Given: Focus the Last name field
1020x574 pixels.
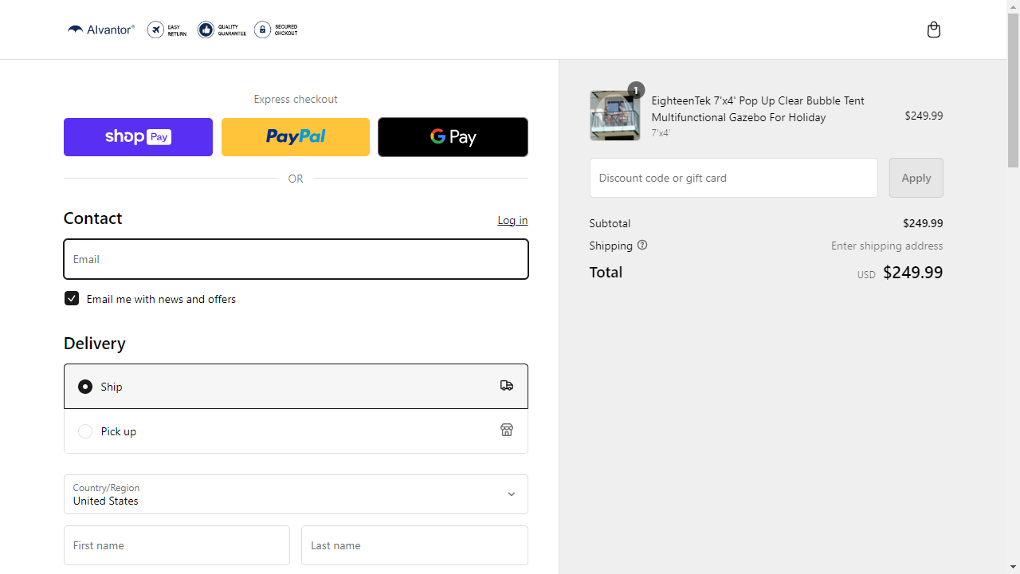Looking at the screenshot, I should 414,545.
